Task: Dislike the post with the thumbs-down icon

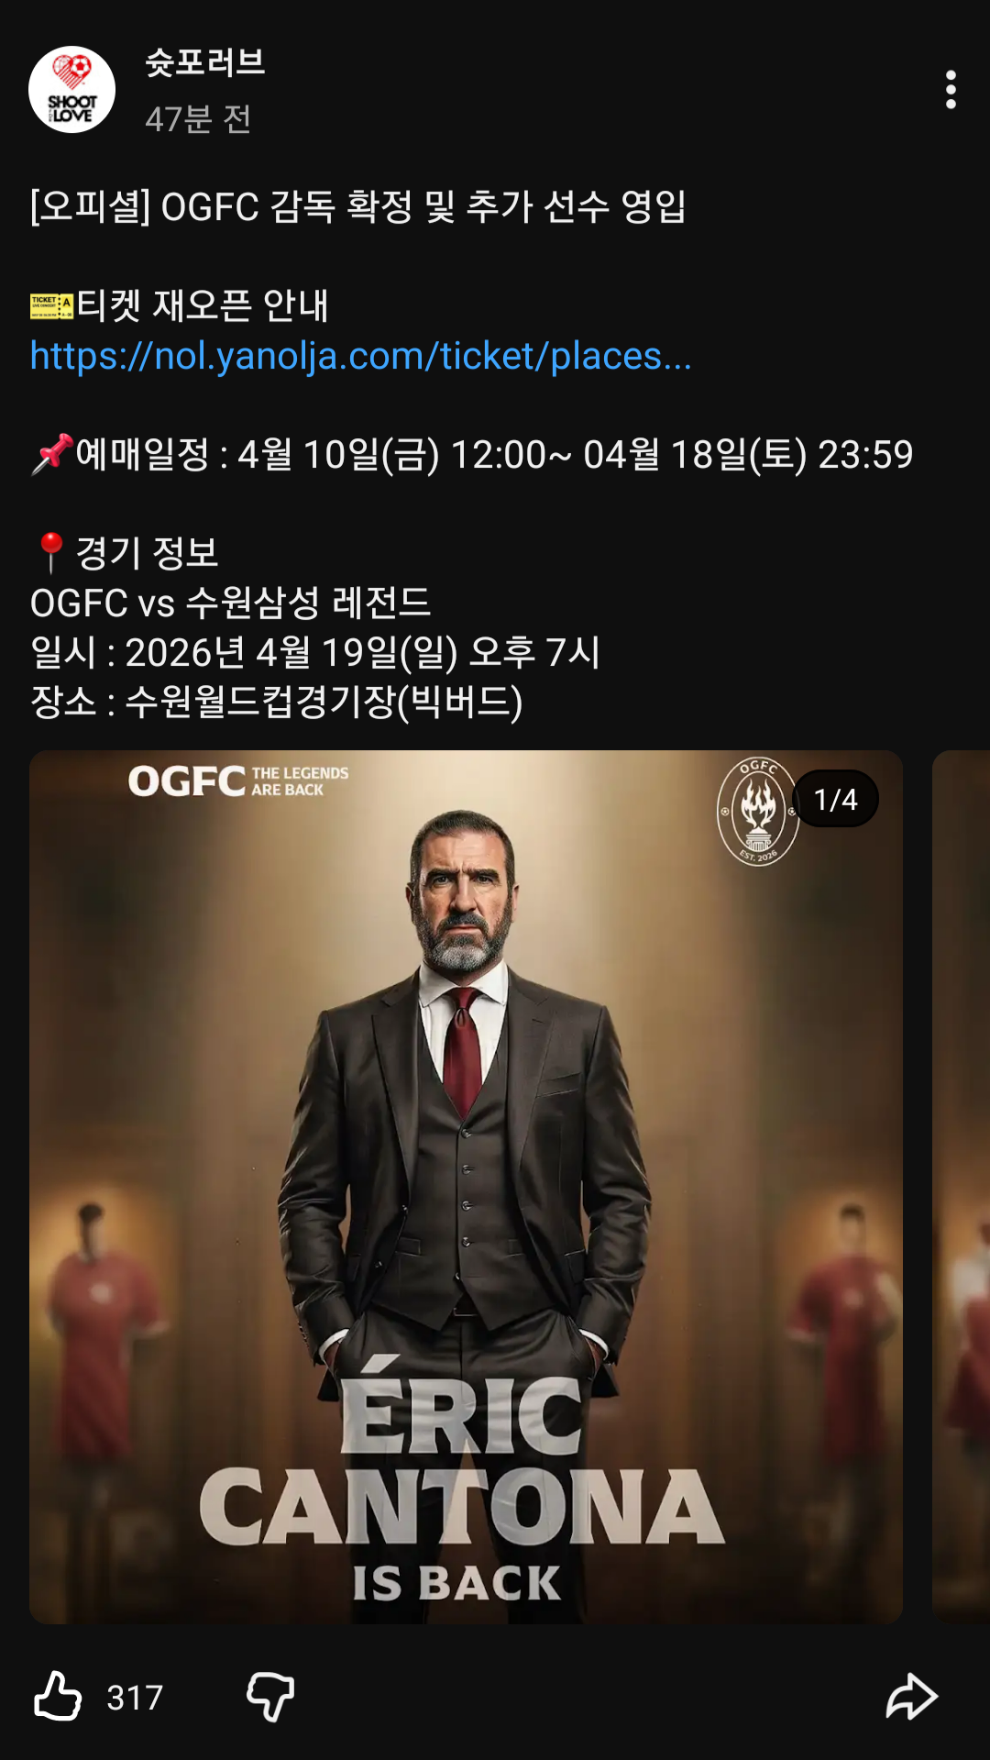Action: (x=270, y=1696)
